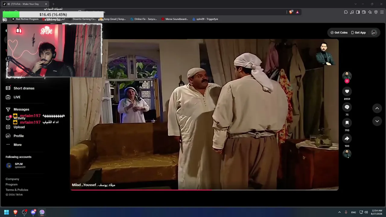This screenshot has width=386, height=217.
Task: Follow creator with red plus badge
Action: coord(347,81)
